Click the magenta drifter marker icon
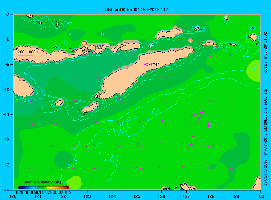This screenshot has height=200, width=271. [146, 64]
